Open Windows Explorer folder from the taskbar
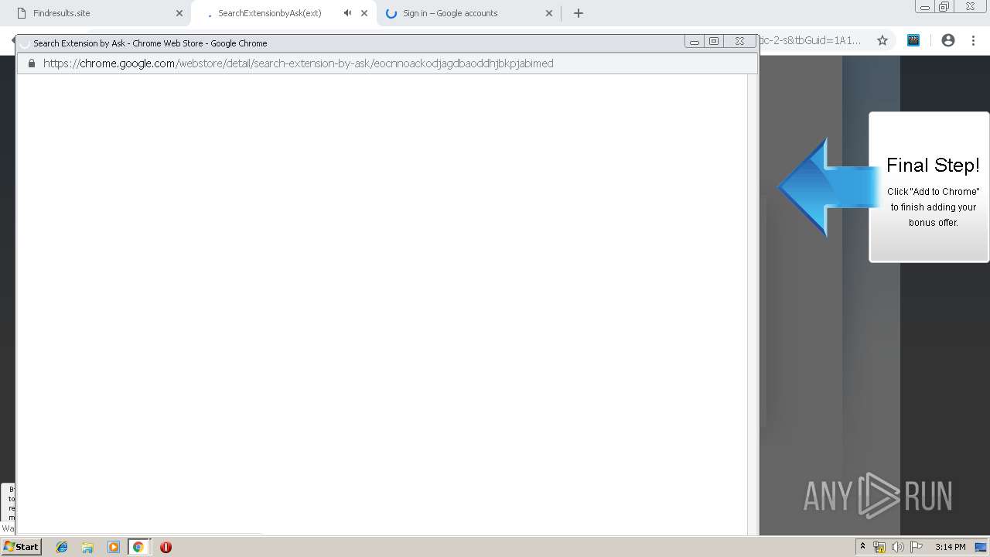Image resolution: width=990 pixels, height=557 pixels. 87,547
